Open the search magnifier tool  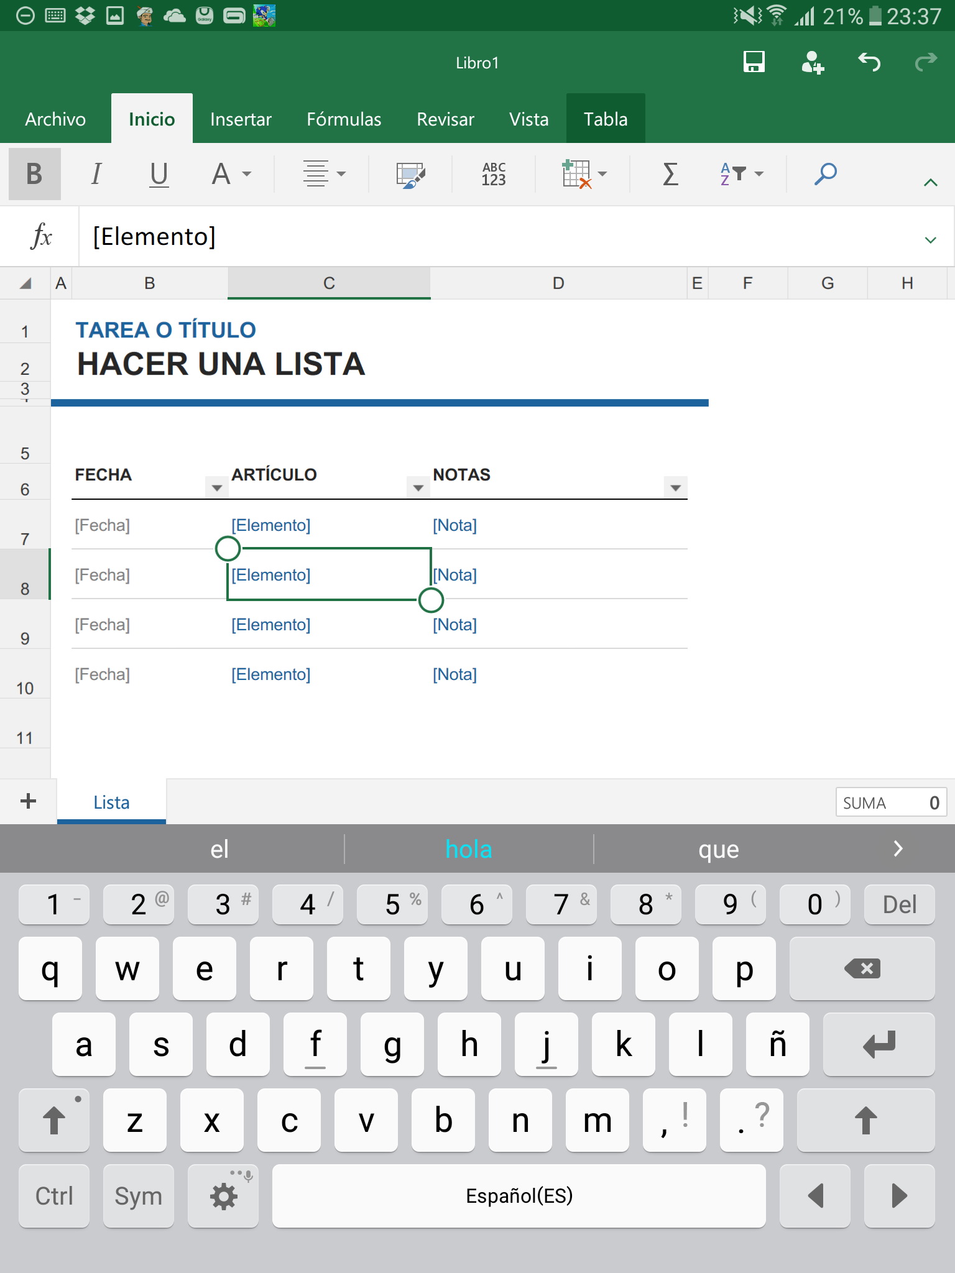click(825, 175)
